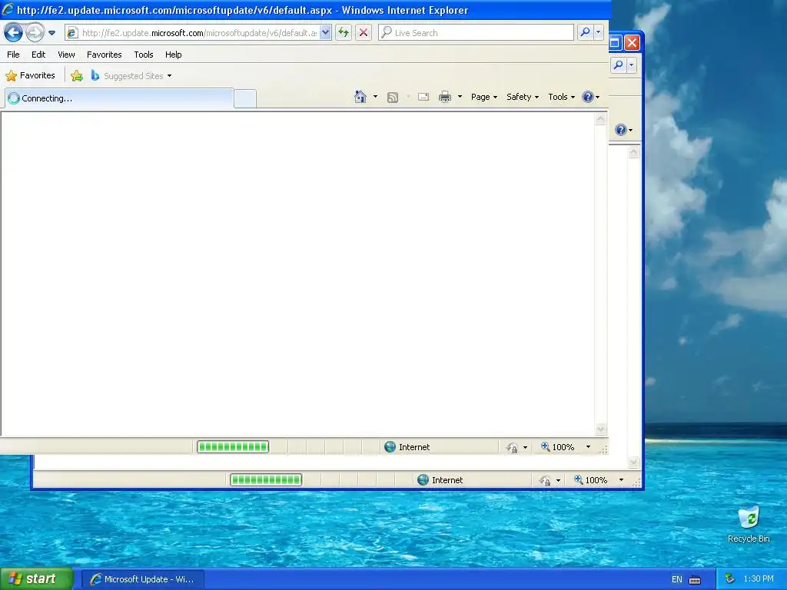Click the Home house icon
The image size is (787, 590).
coord(360,97)
